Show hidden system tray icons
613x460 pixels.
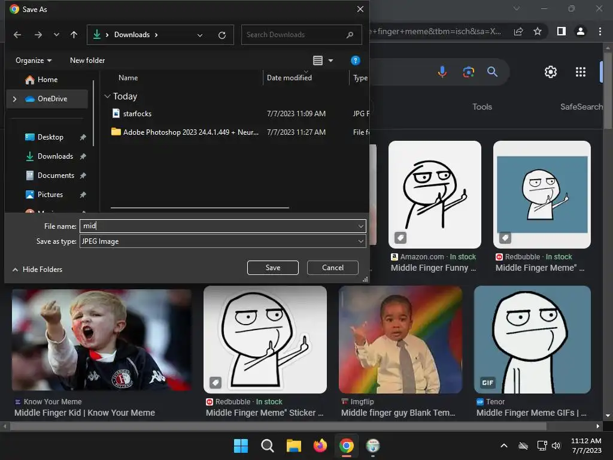[x=504, y=446]
